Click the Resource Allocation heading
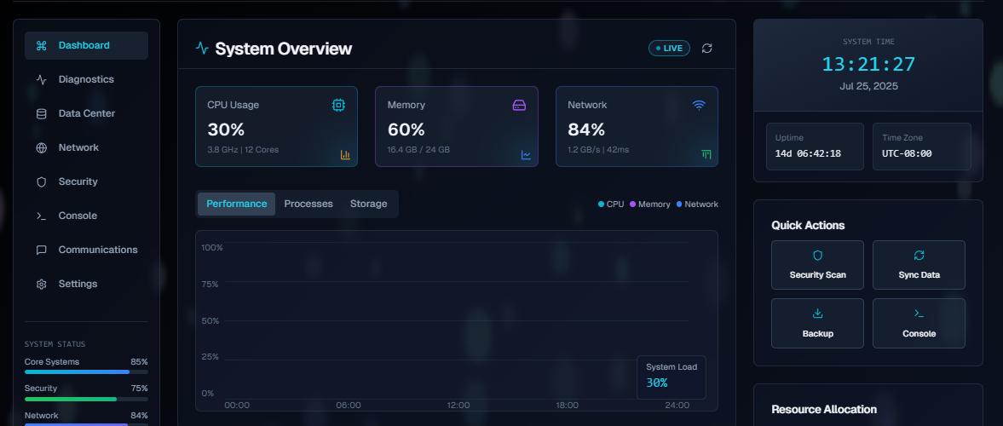The image size is (1003, 426). pos(824,409)
